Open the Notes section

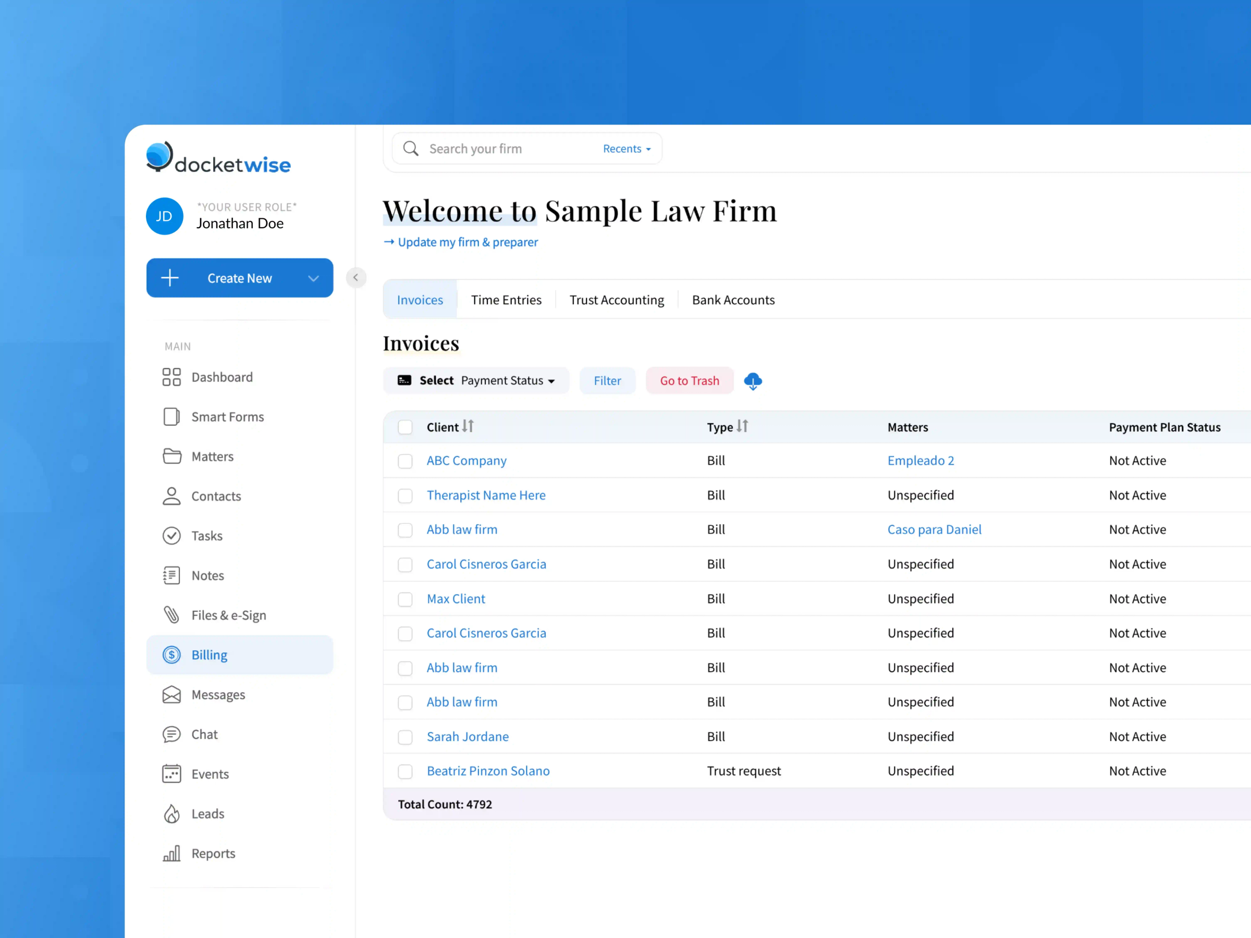click(207, 575)
